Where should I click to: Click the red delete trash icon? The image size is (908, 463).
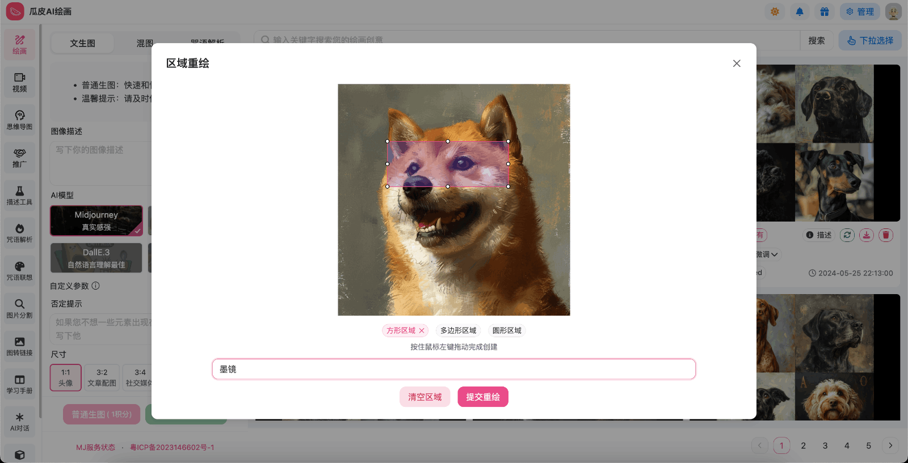886,235
